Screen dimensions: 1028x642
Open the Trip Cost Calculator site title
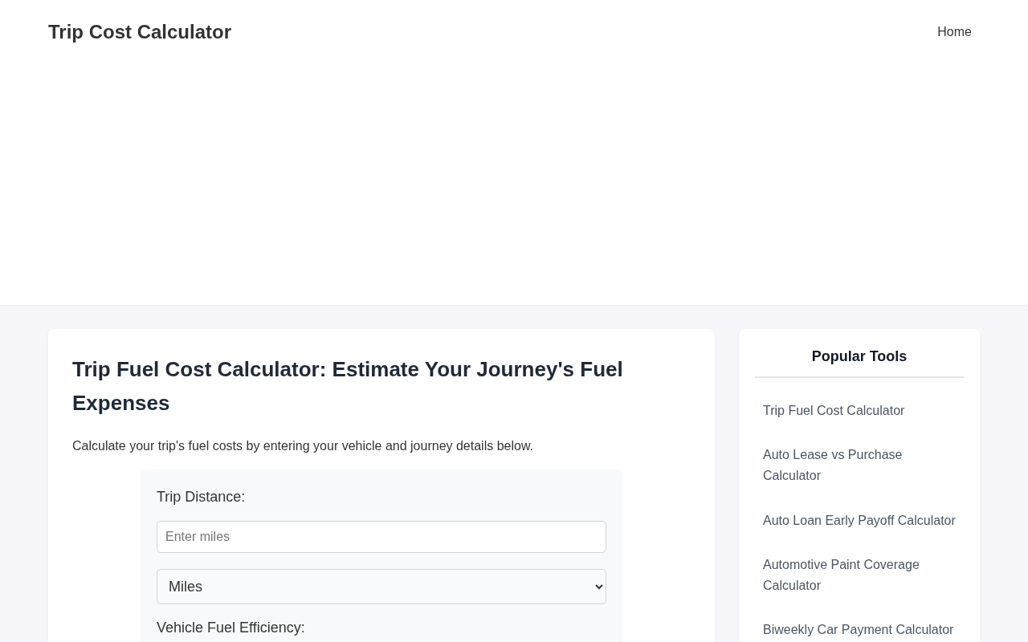140,32
